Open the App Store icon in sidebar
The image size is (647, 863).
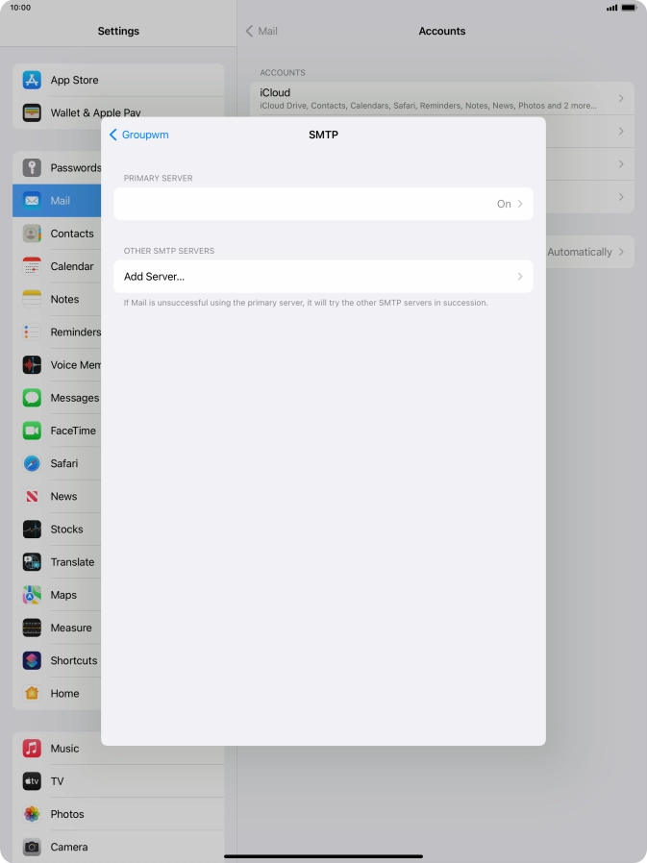(x=32, y=81)
